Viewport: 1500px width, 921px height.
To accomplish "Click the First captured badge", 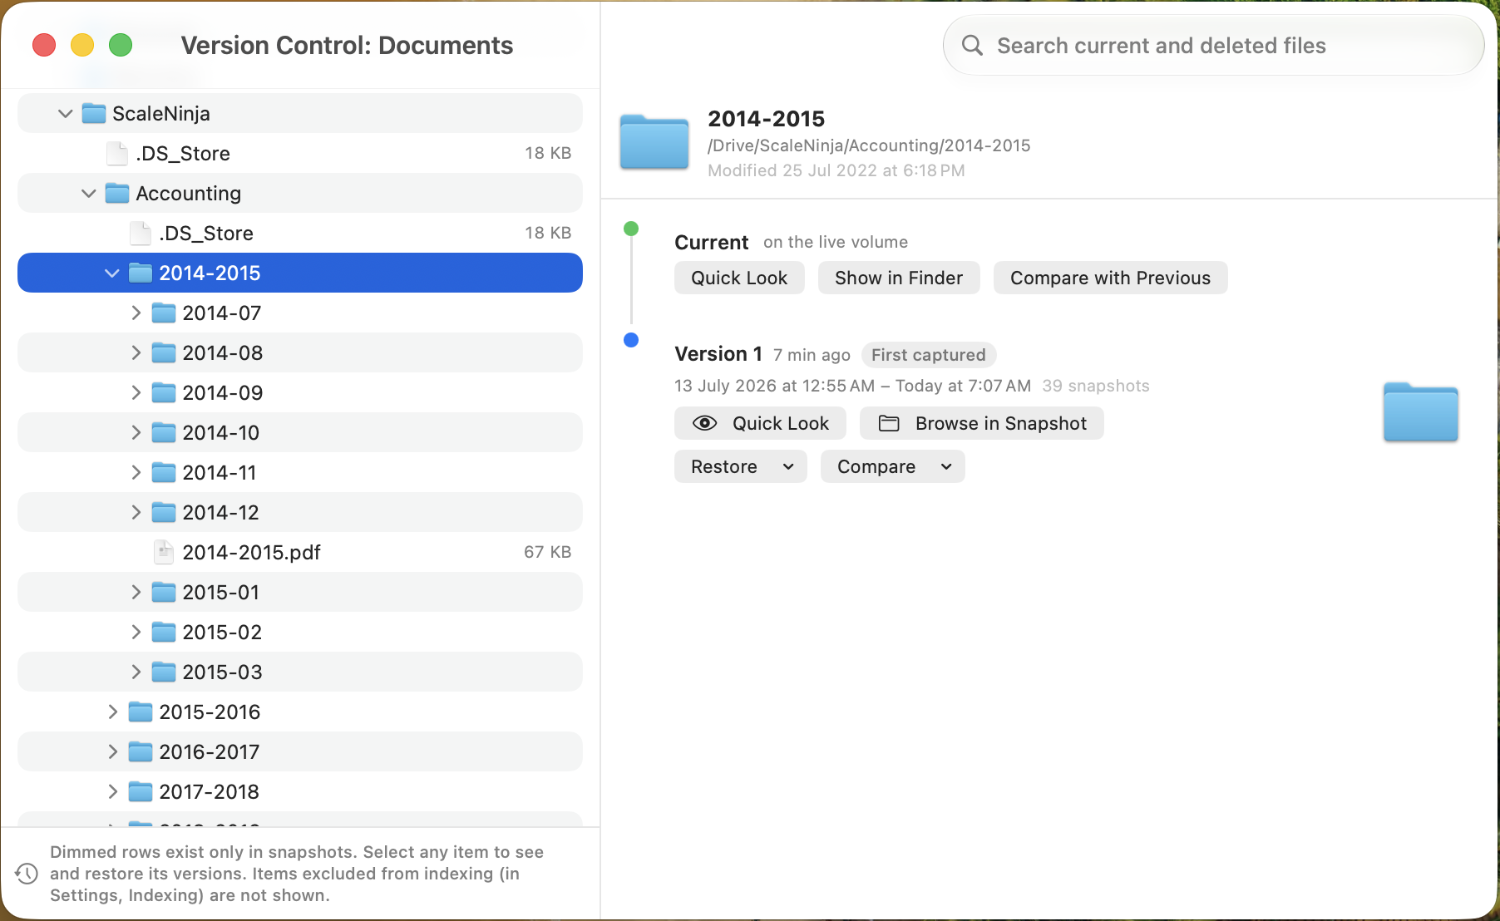I will point(929,355).
